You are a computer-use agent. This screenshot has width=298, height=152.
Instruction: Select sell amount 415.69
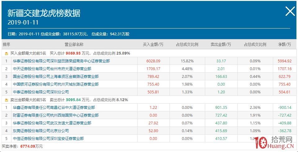221,131
